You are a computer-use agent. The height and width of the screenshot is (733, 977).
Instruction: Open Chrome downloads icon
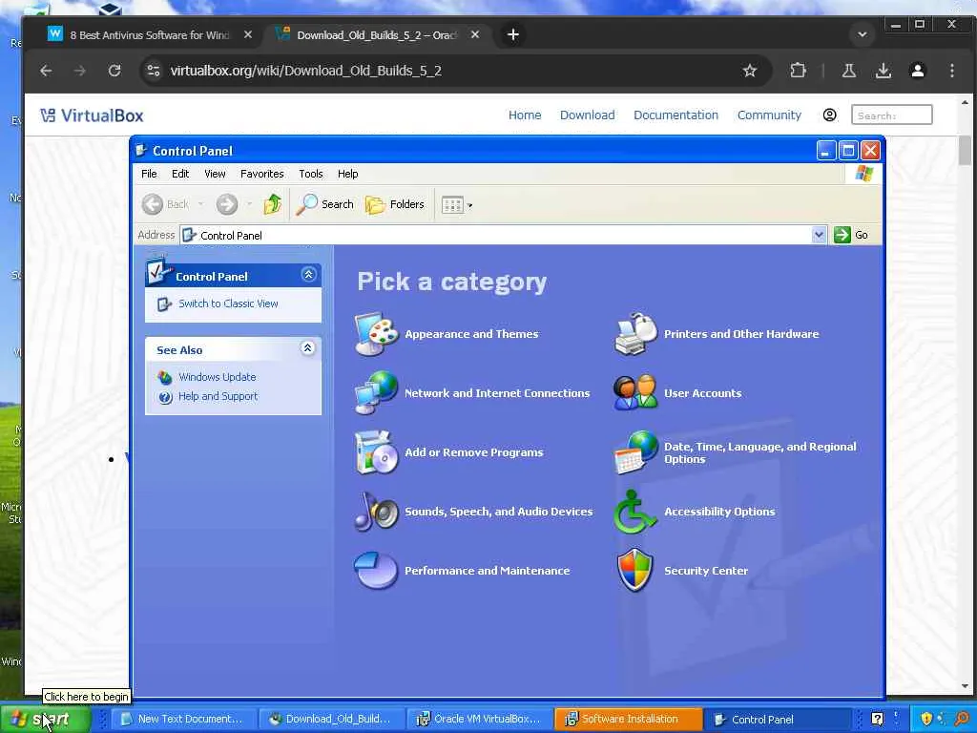click(883, 71)
